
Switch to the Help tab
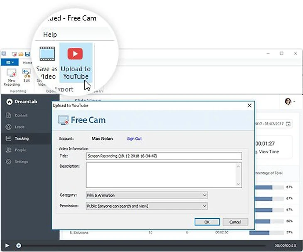(x=50, y=35)
